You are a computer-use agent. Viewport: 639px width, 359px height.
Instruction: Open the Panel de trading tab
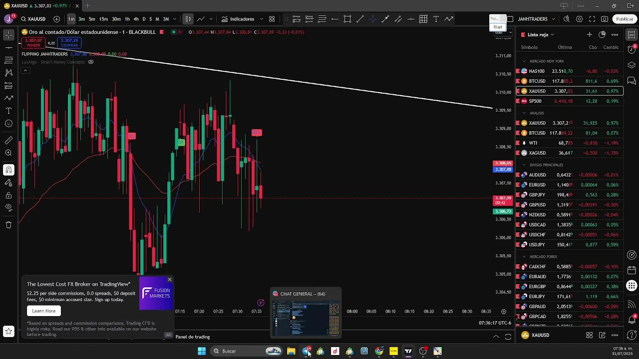[x=193, y=337]
